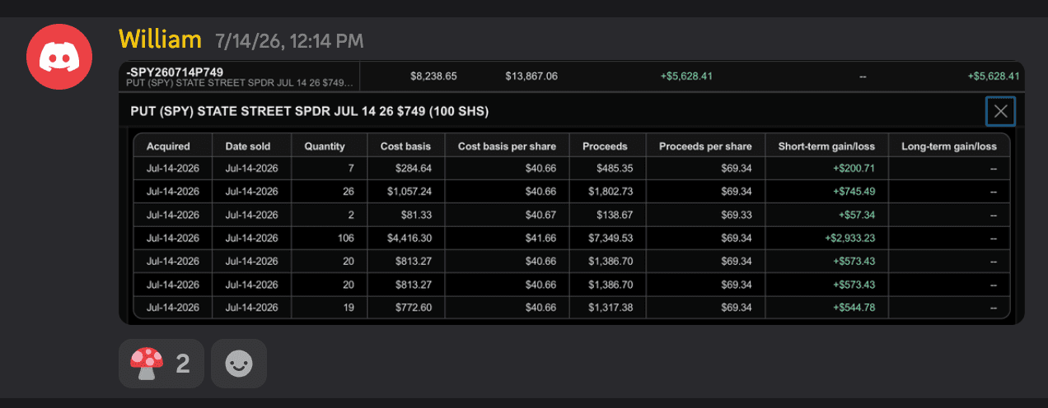Open the username William

pyautogui.click(x=160, y=39)
